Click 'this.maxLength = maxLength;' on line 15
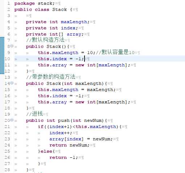This screenshot has height=173, width=185. [77, 90]
